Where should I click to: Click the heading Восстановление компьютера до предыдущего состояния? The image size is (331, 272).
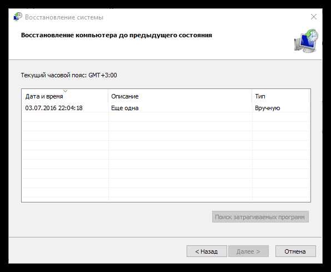tap(117, 35)
